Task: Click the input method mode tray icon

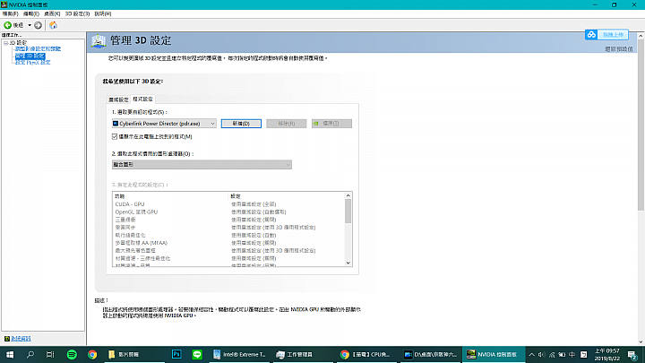Action: tap(584, 354)
